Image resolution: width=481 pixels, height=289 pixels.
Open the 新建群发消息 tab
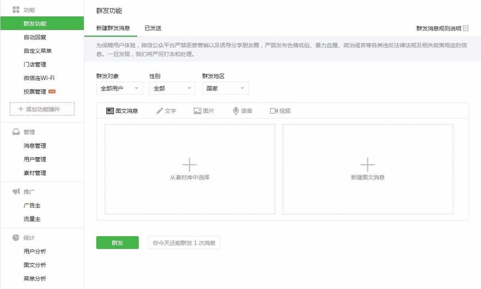click(113, 28)
